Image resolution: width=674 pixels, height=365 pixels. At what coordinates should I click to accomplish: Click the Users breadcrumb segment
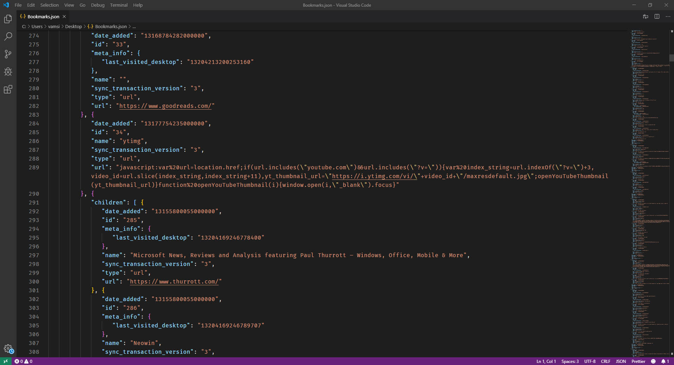click(37, 26)
